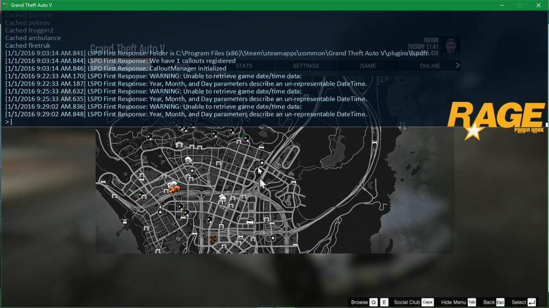Click the E key icon next to Browse
Image resolution: width=549 pixels, height=308 pixels.
tap(384, 302)
